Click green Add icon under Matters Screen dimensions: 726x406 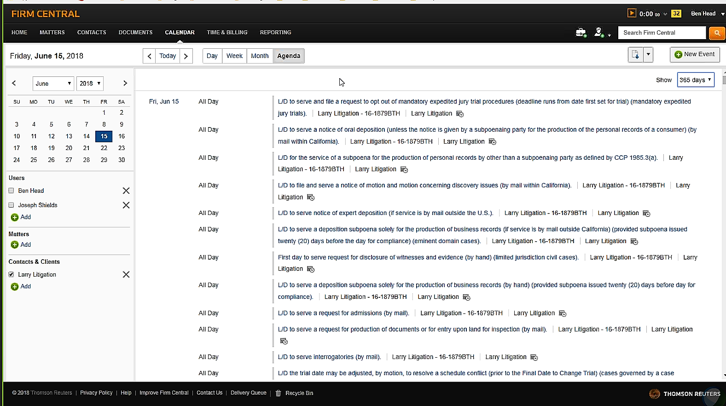click(x=15, y=245)
